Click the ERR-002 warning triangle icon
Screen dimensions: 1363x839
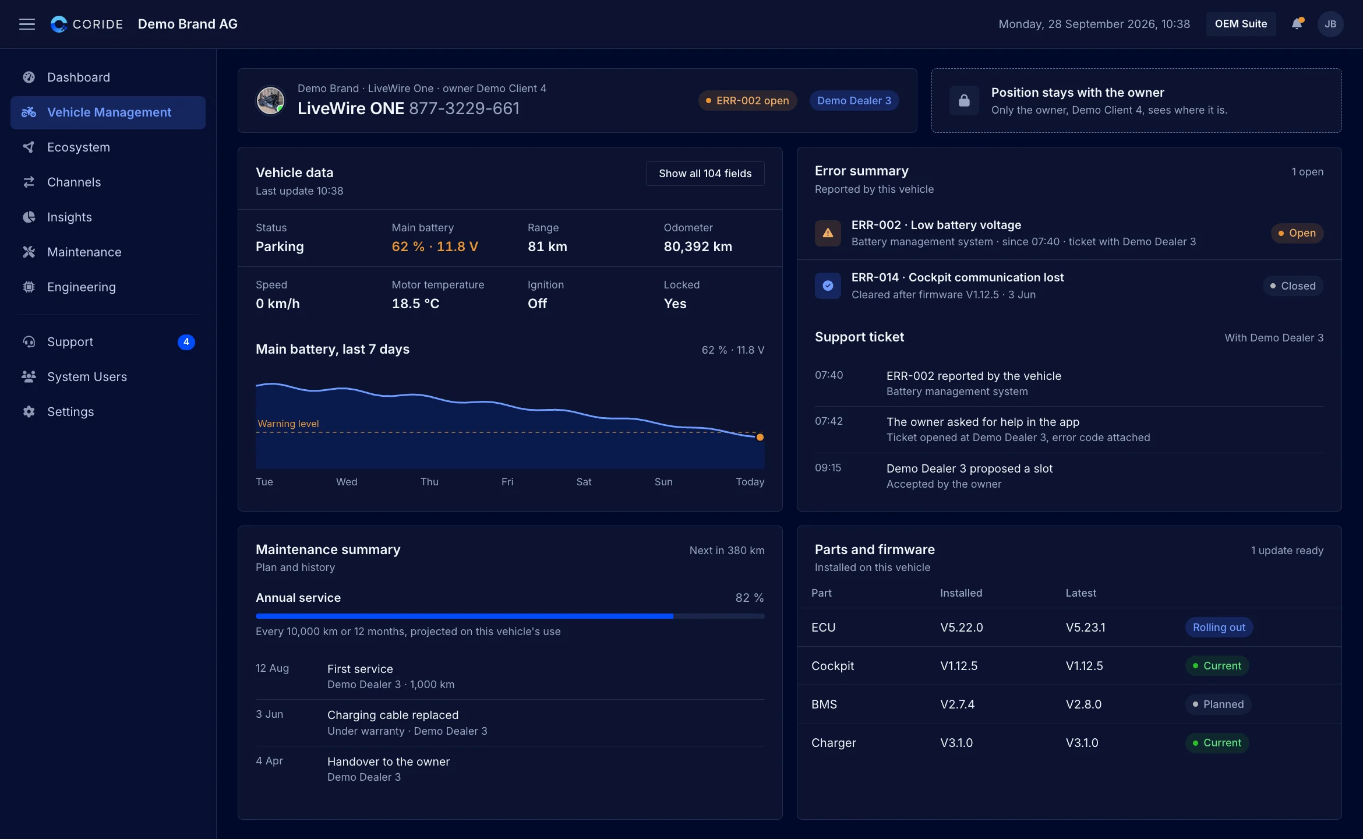[x=828, y=233]
